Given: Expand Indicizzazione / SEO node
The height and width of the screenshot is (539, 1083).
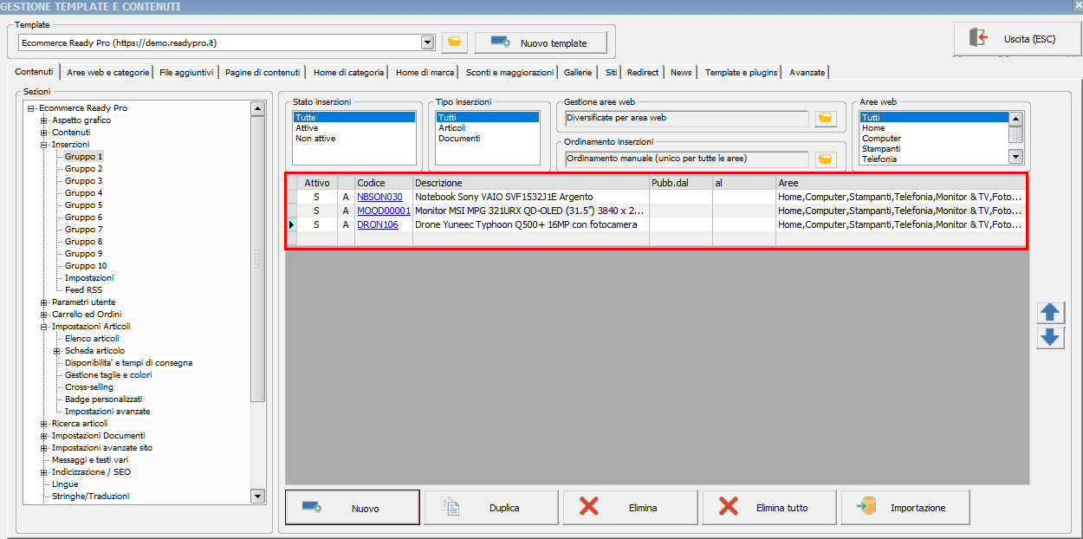Looking at the screenshot, I should coord(44,472).
